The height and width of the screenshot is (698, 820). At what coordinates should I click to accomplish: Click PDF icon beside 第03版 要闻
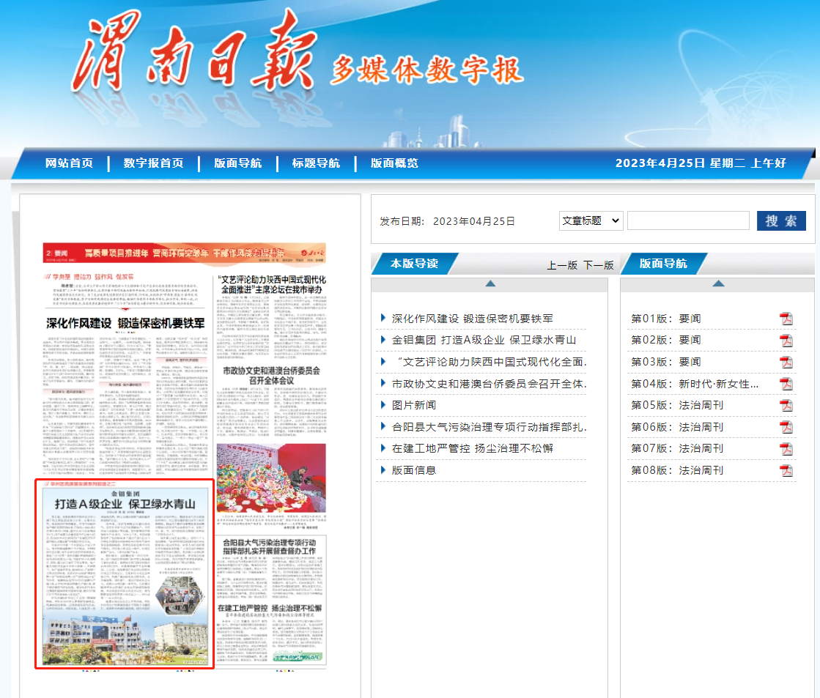click(786, 362)
